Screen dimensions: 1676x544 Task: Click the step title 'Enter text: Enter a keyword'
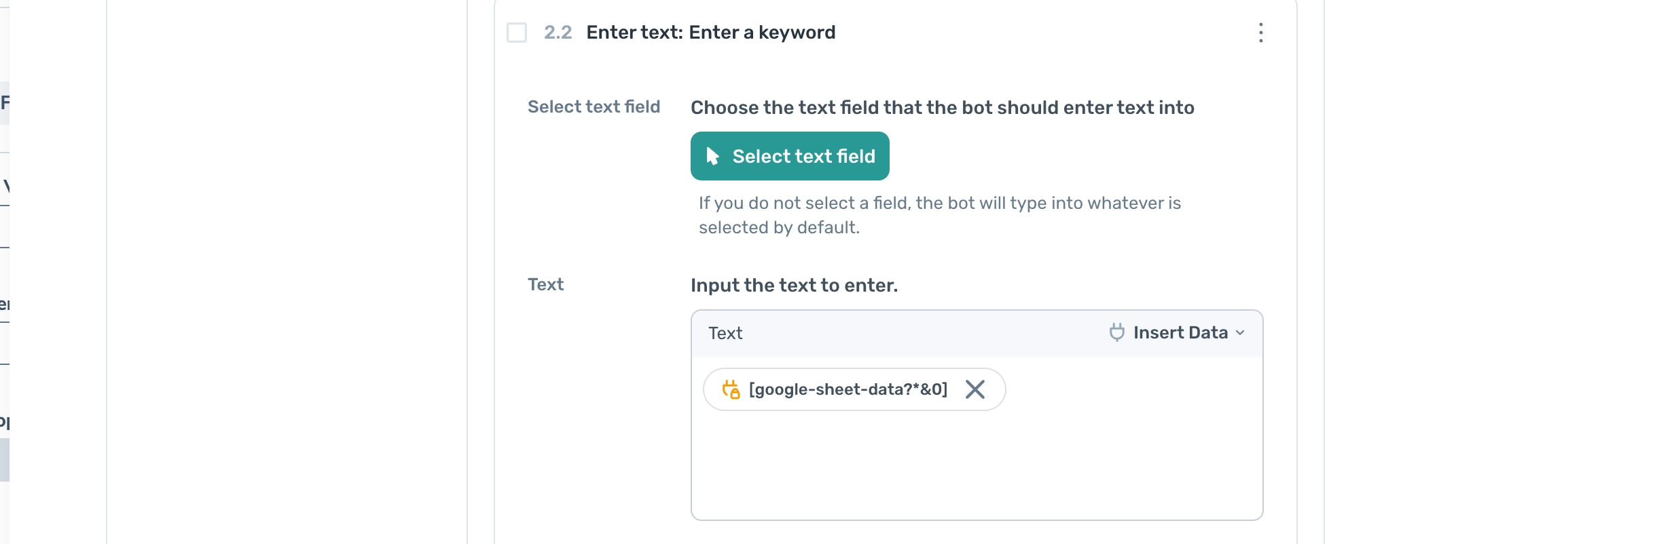(x=711, y=33)
